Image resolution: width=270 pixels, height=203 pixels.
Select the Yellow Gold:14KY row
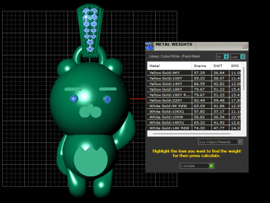(194, 84)
